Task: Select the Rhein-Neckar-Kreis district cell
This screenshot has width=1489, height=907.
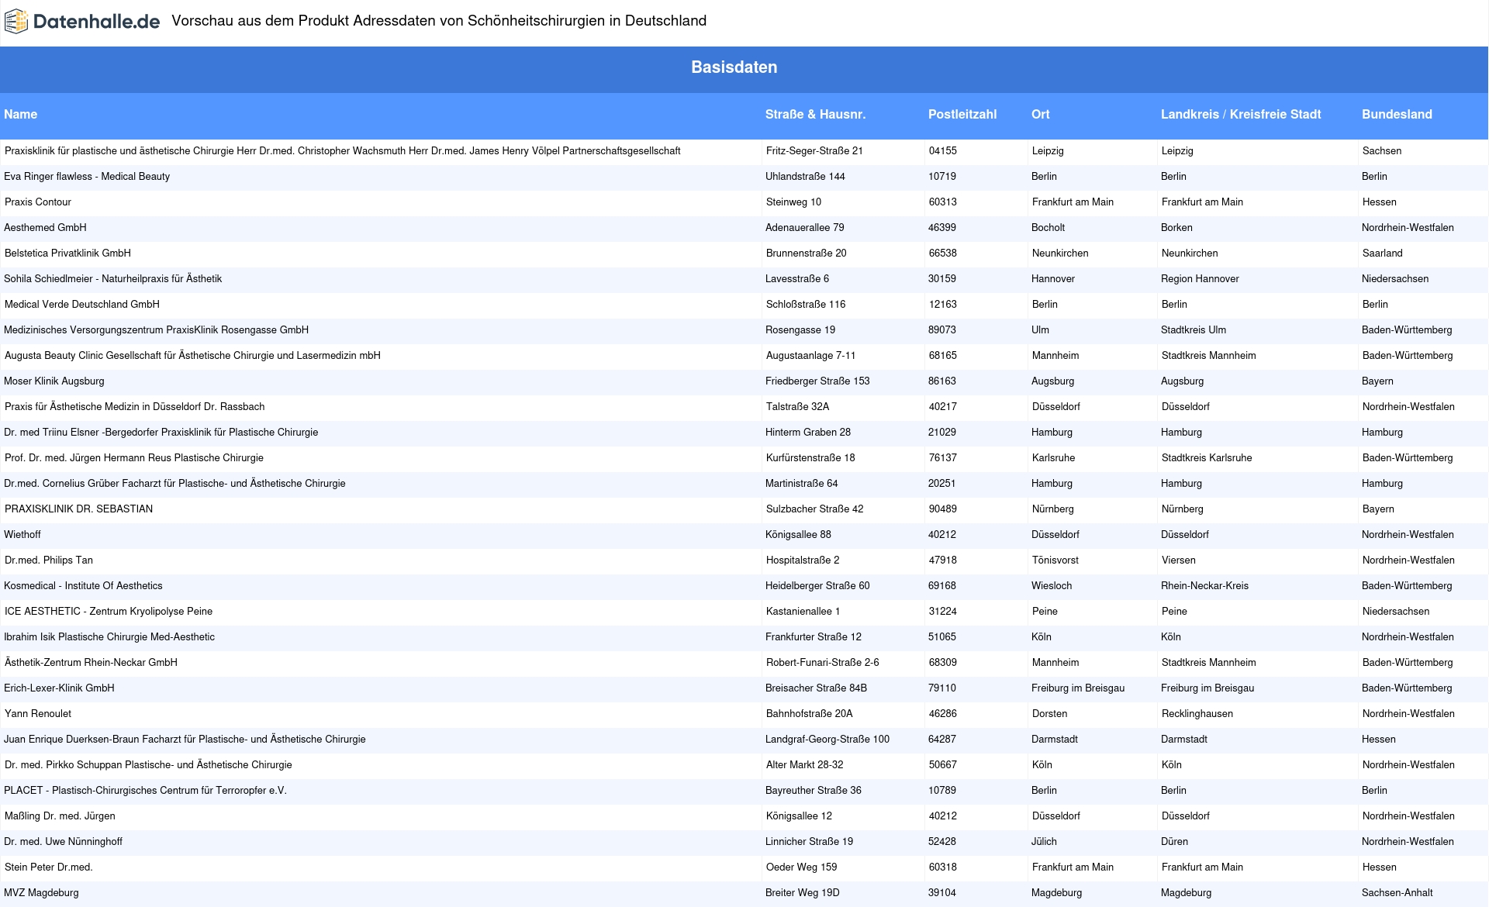Action: [1204, 586]
